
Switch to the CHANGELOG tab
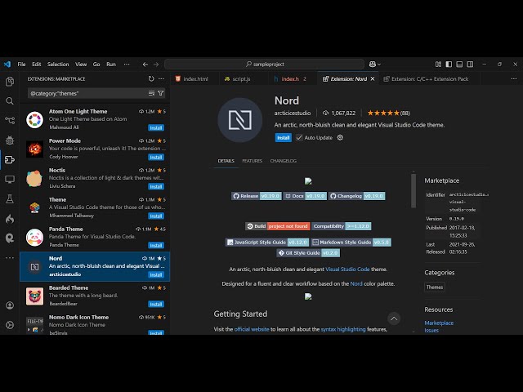tap(283, 161)
